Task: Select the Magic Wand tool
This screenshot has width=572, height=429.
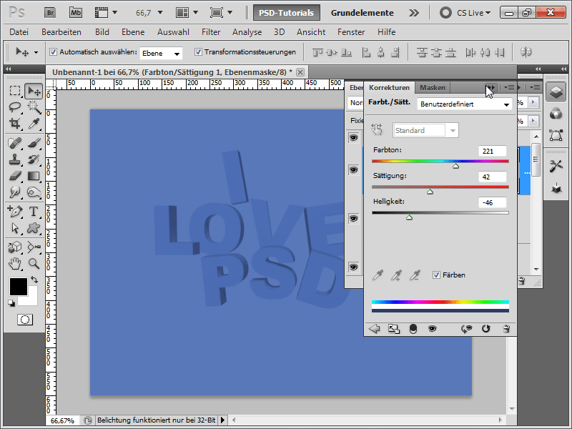Action: tap(34, 107)
